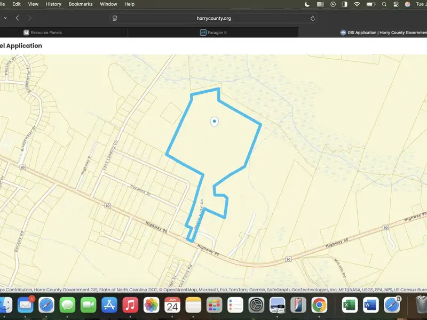
Task: Toggle Focus mode moon icon
Action: 307,4
